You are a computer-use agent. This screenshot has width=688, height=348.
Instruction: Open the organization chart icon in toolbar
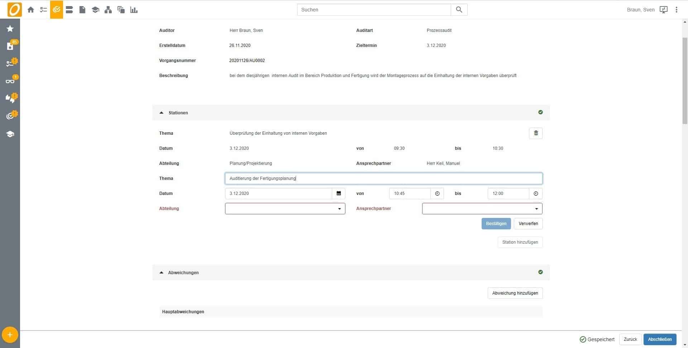(108, 10)
